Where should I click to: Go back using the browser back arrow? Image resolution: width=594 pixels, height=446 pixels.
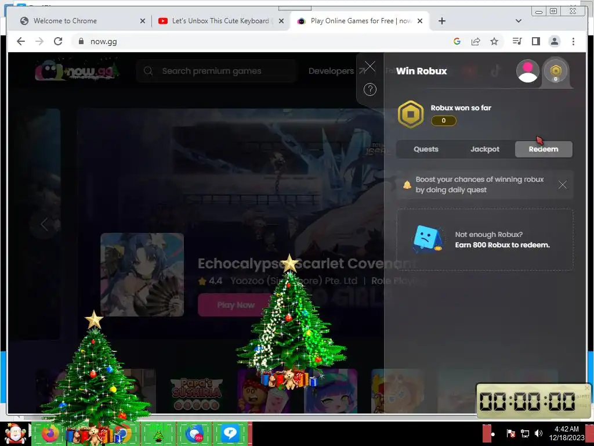pyautogui.click(x=21, y=41)
